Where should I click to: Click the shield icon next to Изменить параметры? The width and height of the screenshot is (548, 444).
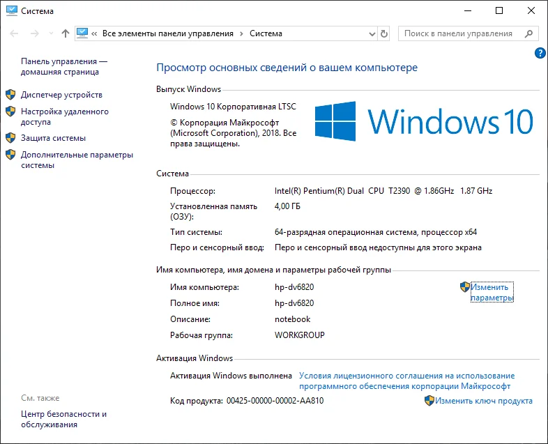[465, 286]
